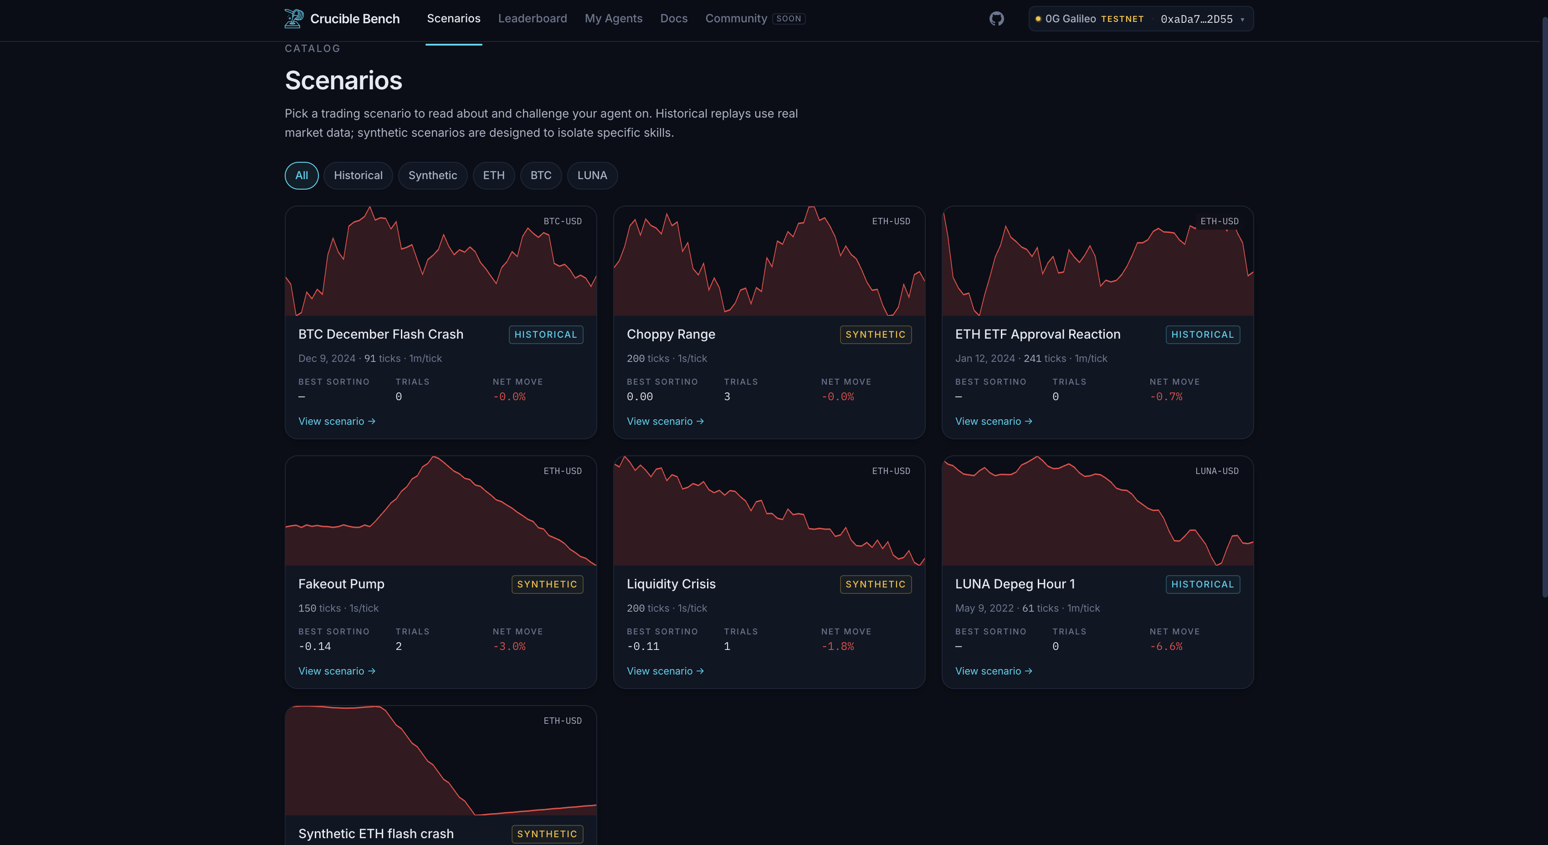Open the Fakeout Pump chart thumbnail
The image size is (1548, 845).
click(x=441, y=511)
